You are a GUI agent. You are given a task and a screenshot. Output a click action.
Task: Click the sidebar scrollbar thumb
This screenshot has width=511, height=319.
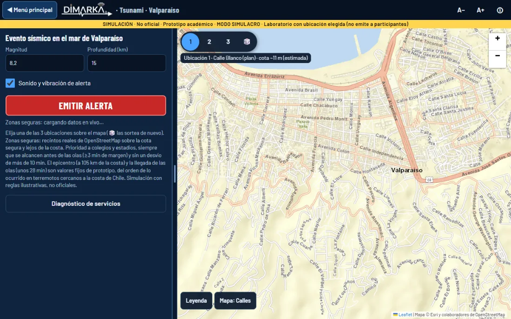pyautogui.click(x=175, y=174)
